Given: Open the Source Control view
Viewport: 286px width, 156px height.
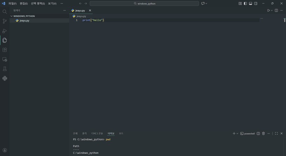Looking at the screenshot, I should [x=5, y=21].
